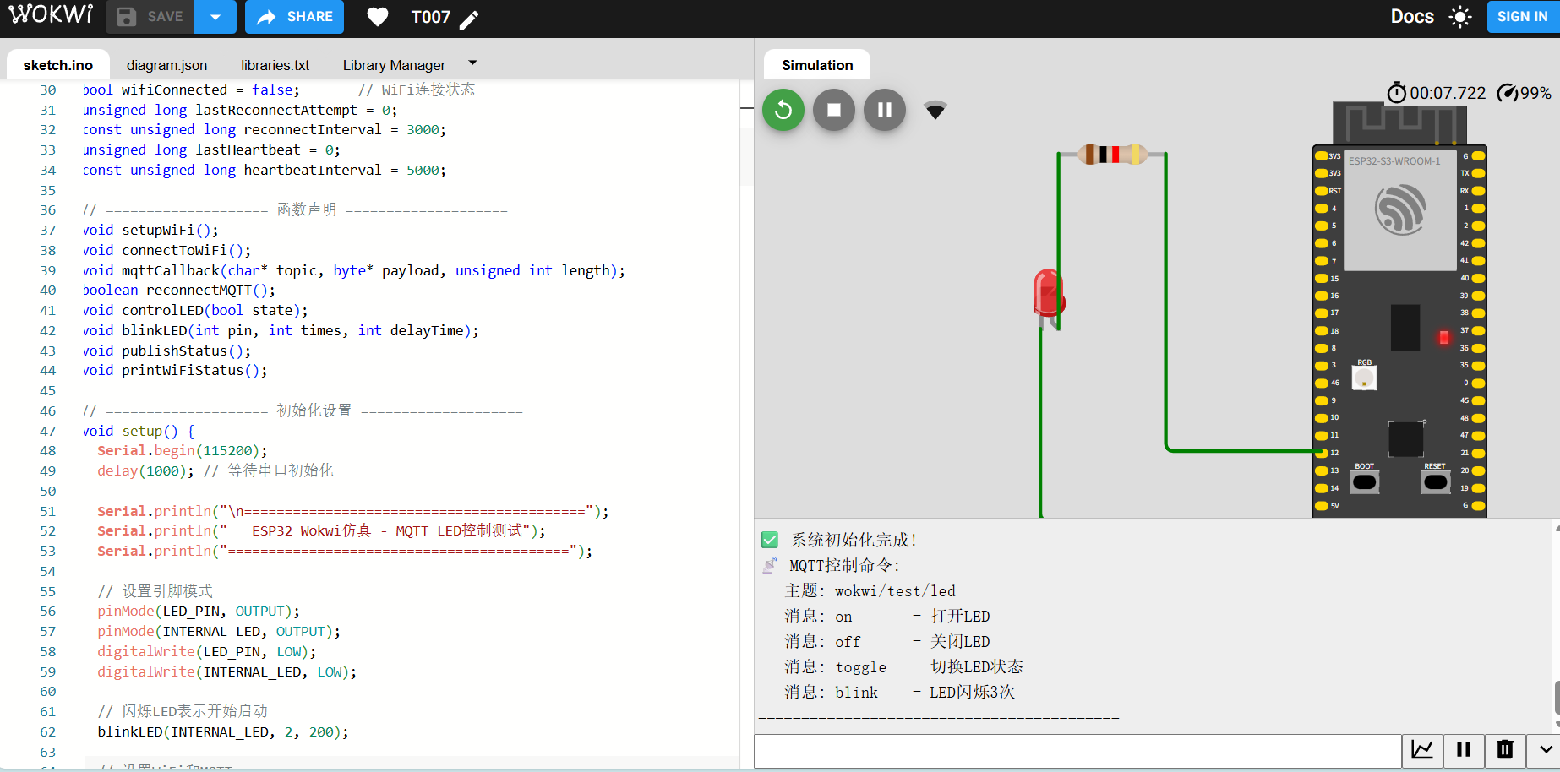Open the save options dropdown arrow
Image resolution: width=1560 pixels, height=772 pixels.
coord(215,17)
